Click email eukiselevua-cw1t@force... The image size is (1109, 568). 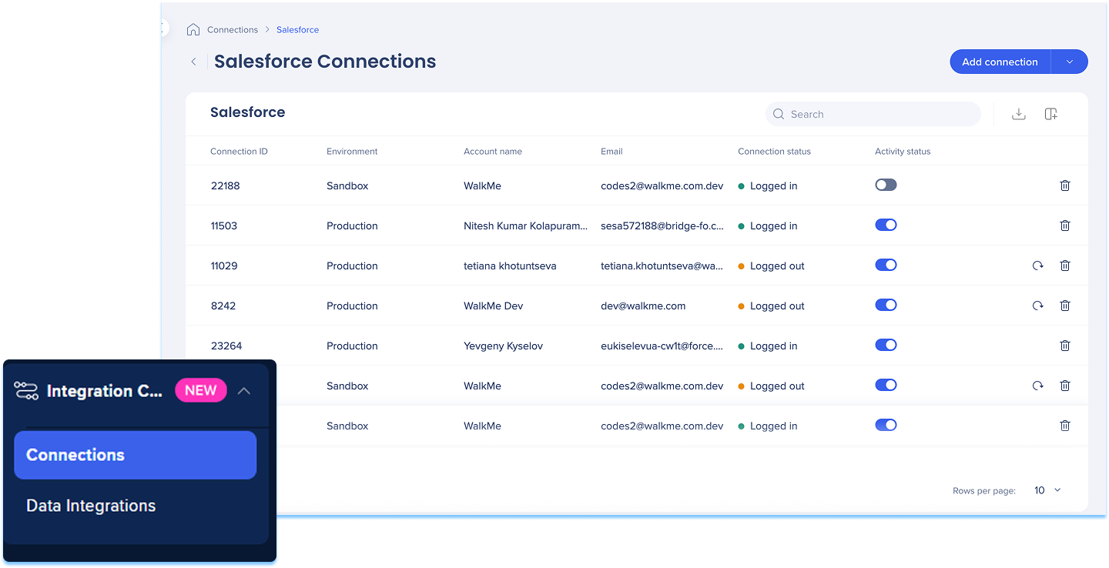(x=662, y=346)
